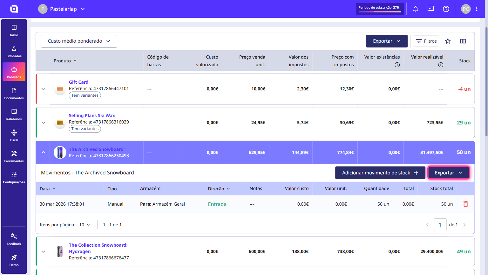Viewport: 488px width, 275px height.
Task: Click the page number input field
Action: tap(440, 225)
